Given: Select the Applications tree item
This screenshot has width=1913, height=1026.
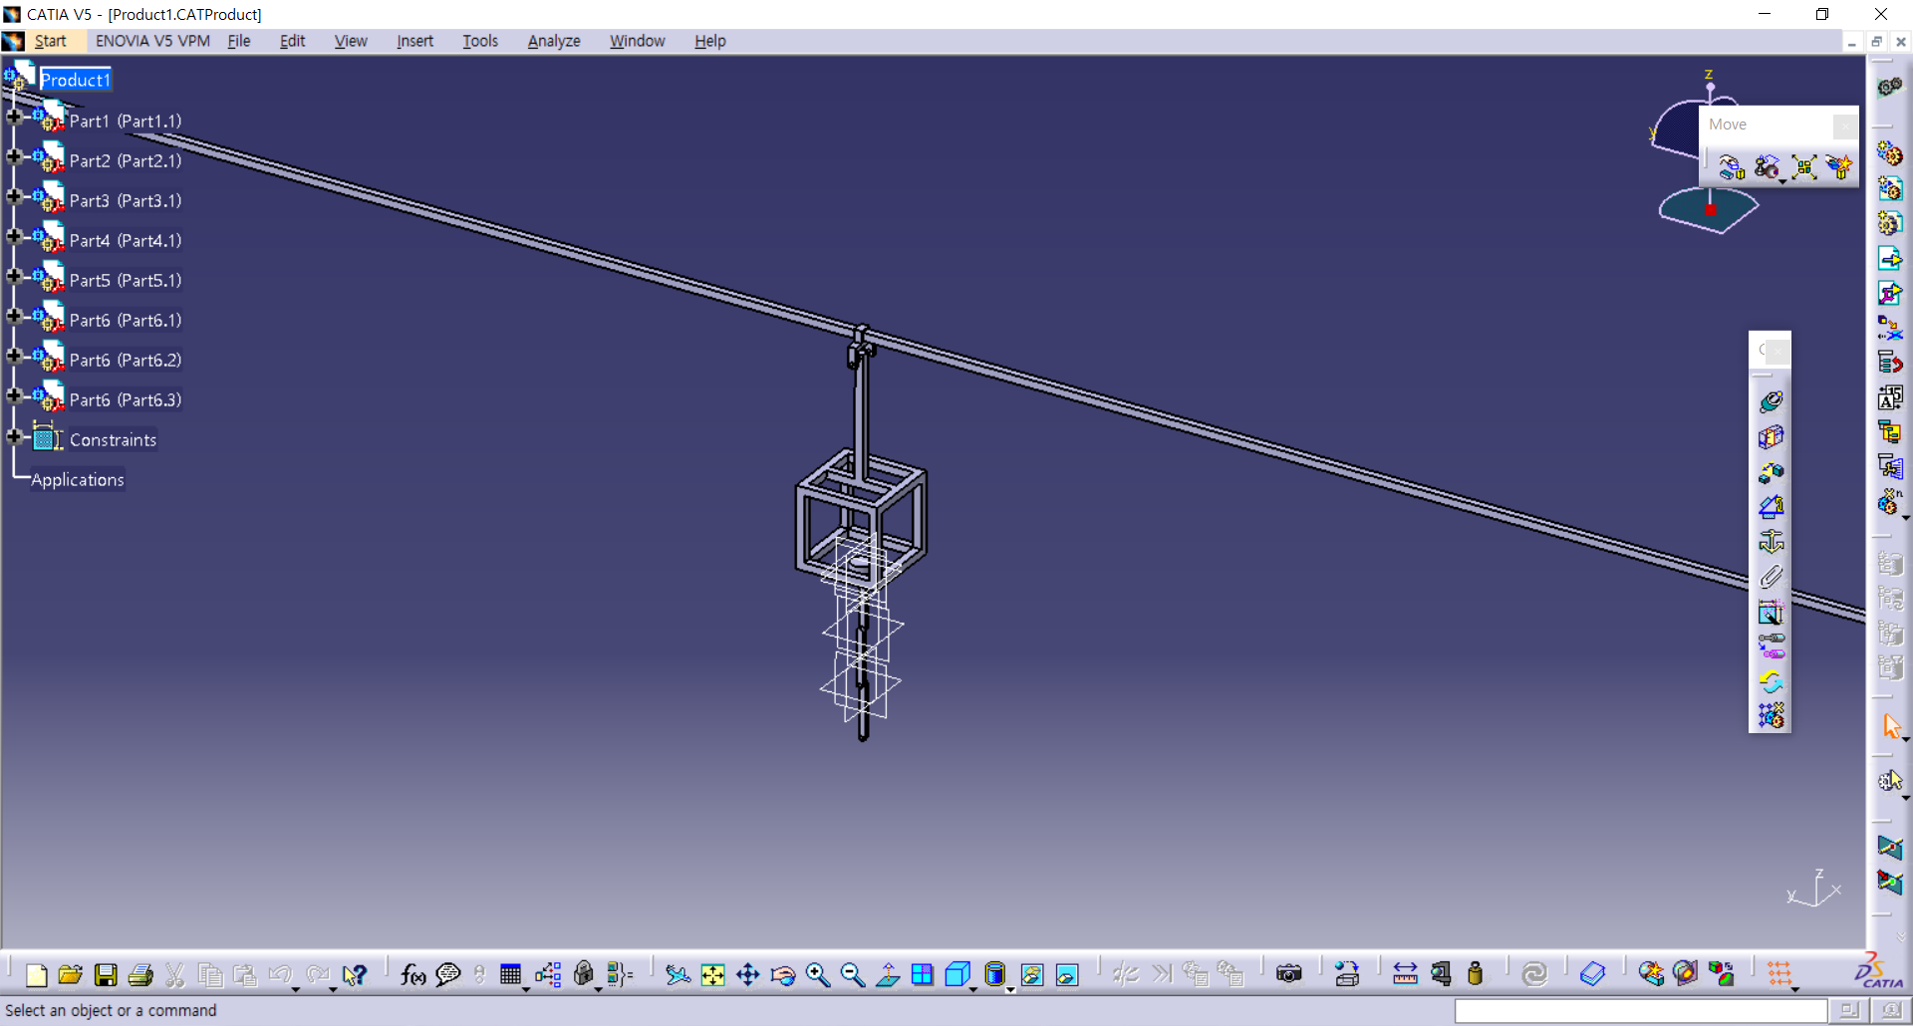Looking at the screenshot, I should point(78,479).
